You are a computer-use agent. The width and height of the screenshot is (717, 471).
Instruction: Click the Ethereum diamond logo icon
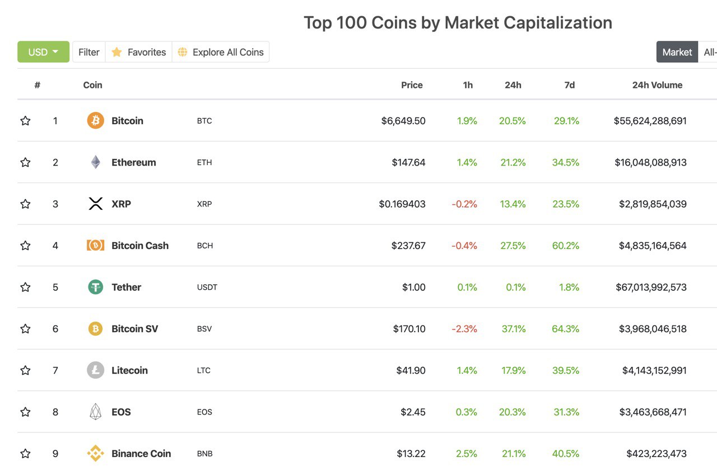point(96,162)
